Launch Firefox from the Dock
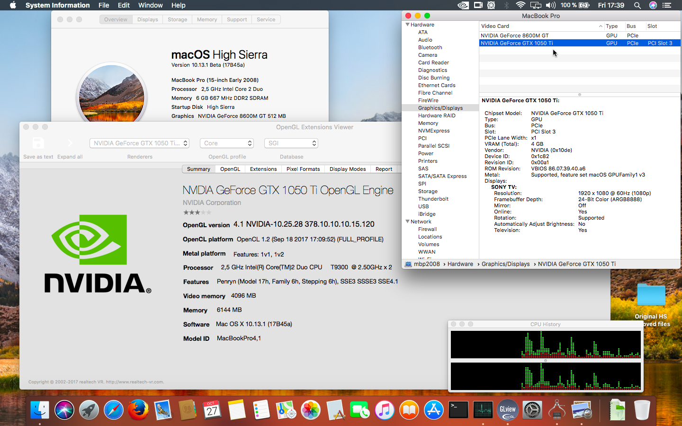The height and width of the screenshot is (426, 682). 138,410
